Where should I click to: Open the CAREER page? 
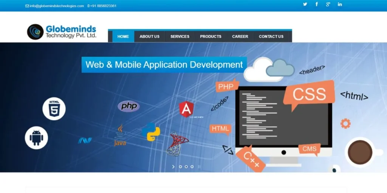click(240, 37)
